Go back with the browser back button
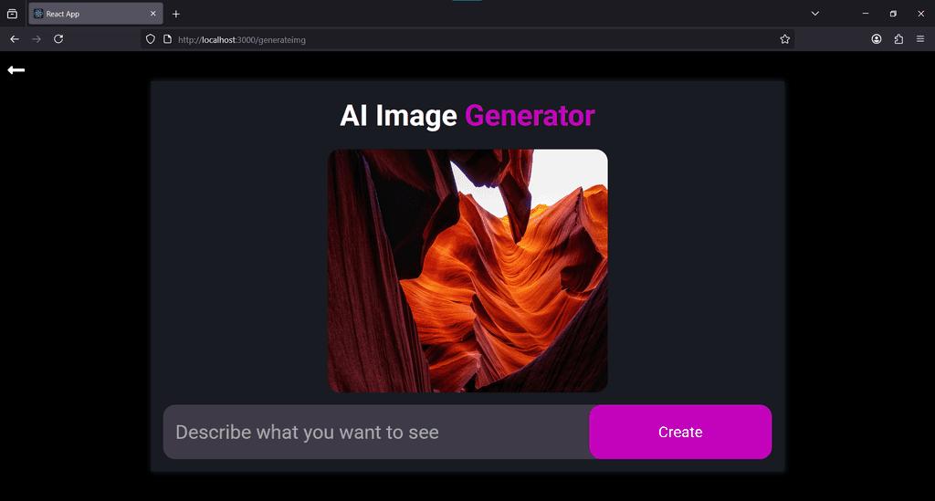 click(x=15, y=39)
